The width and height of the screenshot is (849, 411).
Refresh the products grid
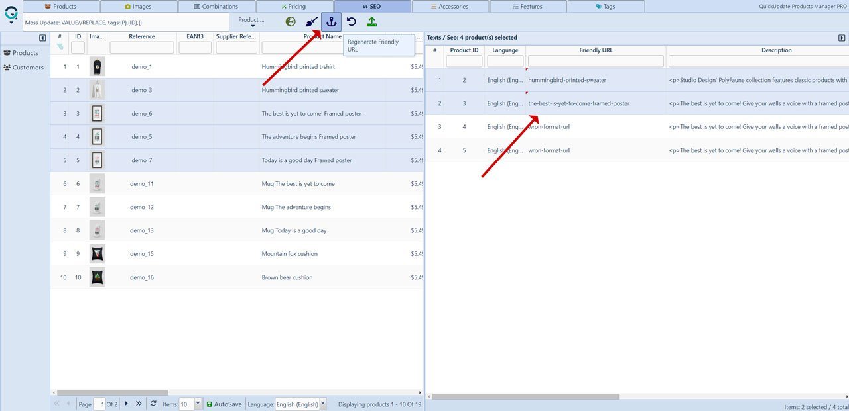154,404
